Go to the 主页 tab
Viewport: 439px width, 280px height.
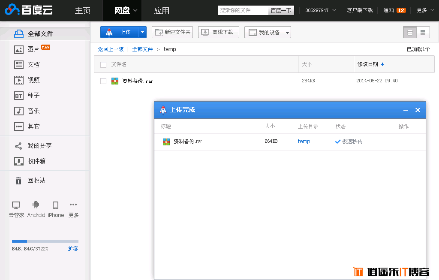point(83,11)
